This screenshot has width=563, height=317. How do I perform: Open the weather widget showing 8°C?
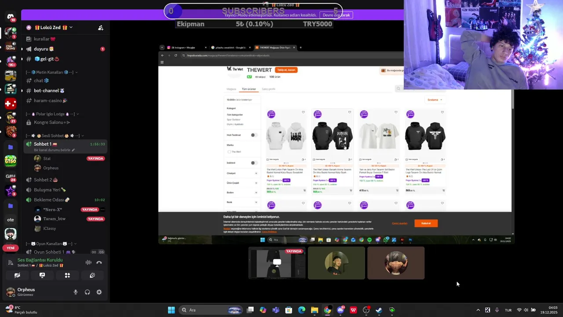(x=21, y=310)
